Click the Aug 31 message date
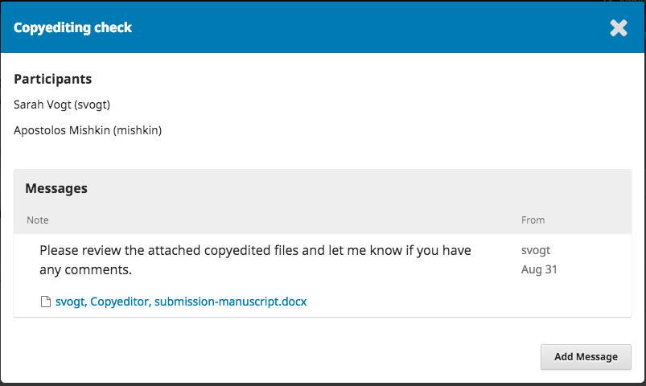The height and width of the screenshot is (386, 646). coord(539,269)
